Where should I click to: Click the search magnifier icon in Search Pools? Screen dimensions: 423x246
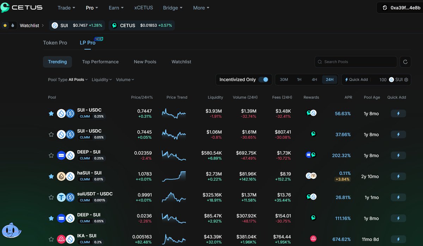[320, 62]
